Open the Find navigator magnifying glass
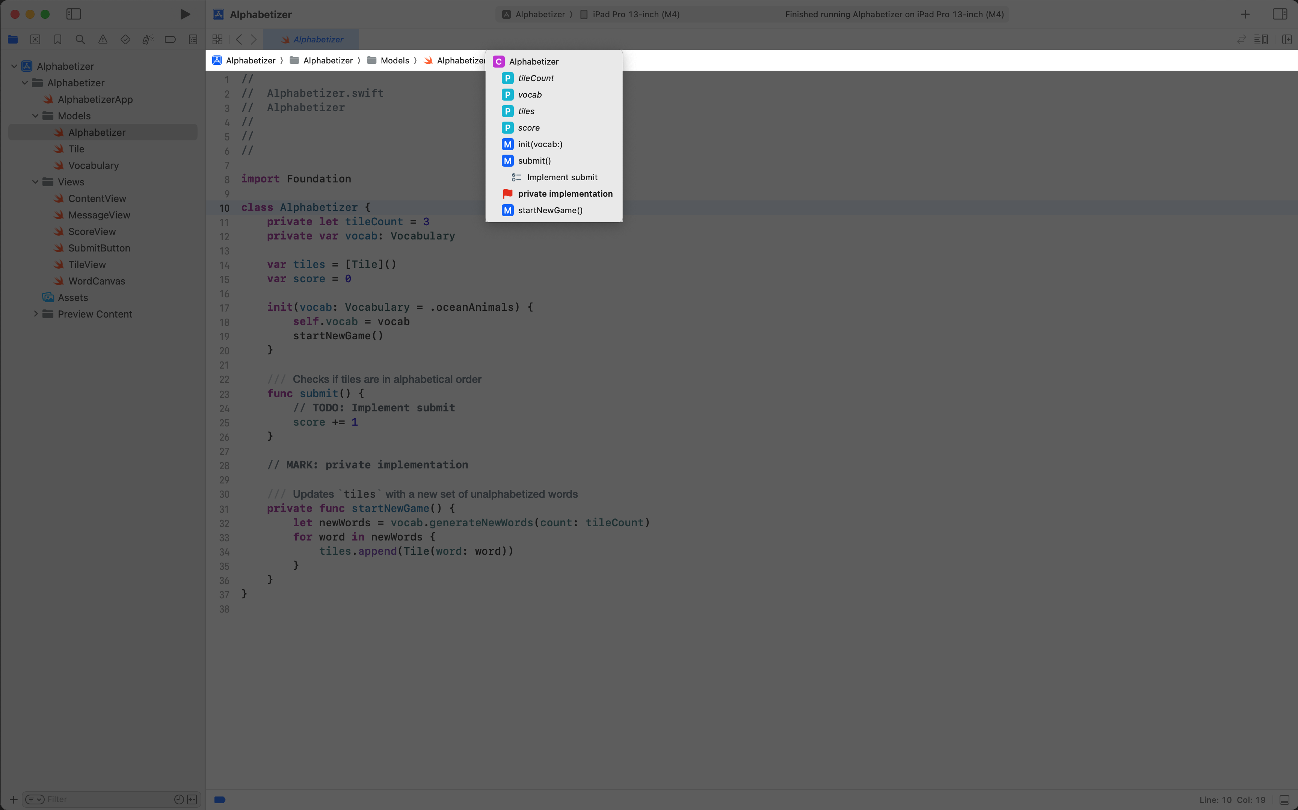1298x810 pixels. 80,39
